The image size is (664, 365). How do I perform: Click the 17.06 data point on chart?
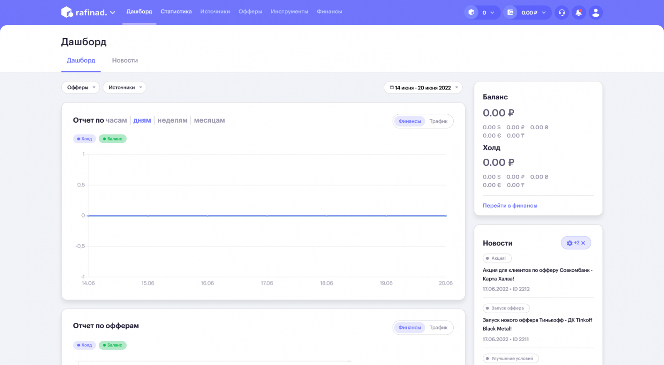(267, 216)
